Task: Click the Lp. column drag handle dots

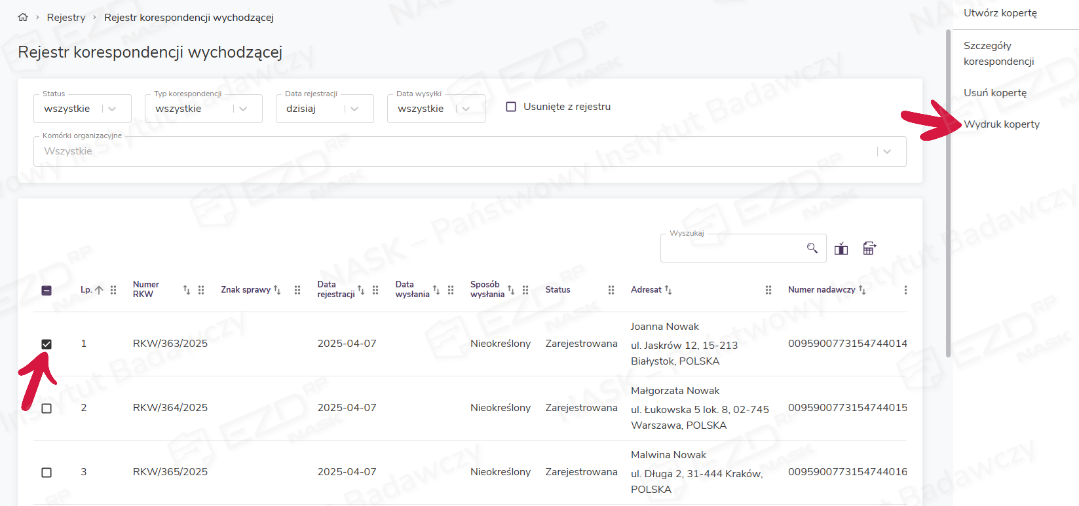Action: pos(113,290)
